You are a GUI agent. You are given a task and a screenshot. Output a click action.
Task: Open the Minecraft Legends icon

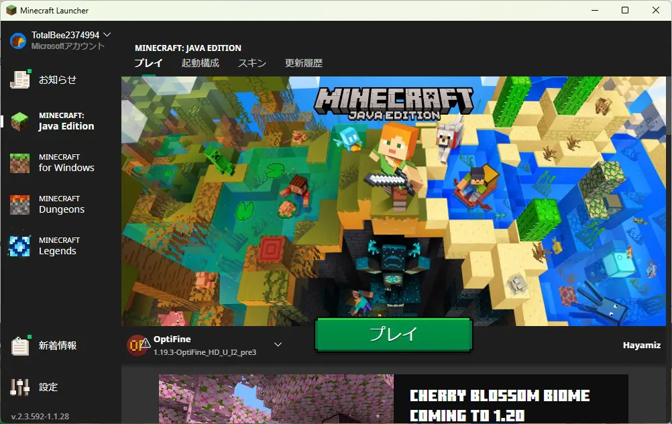tap(20, 246)
